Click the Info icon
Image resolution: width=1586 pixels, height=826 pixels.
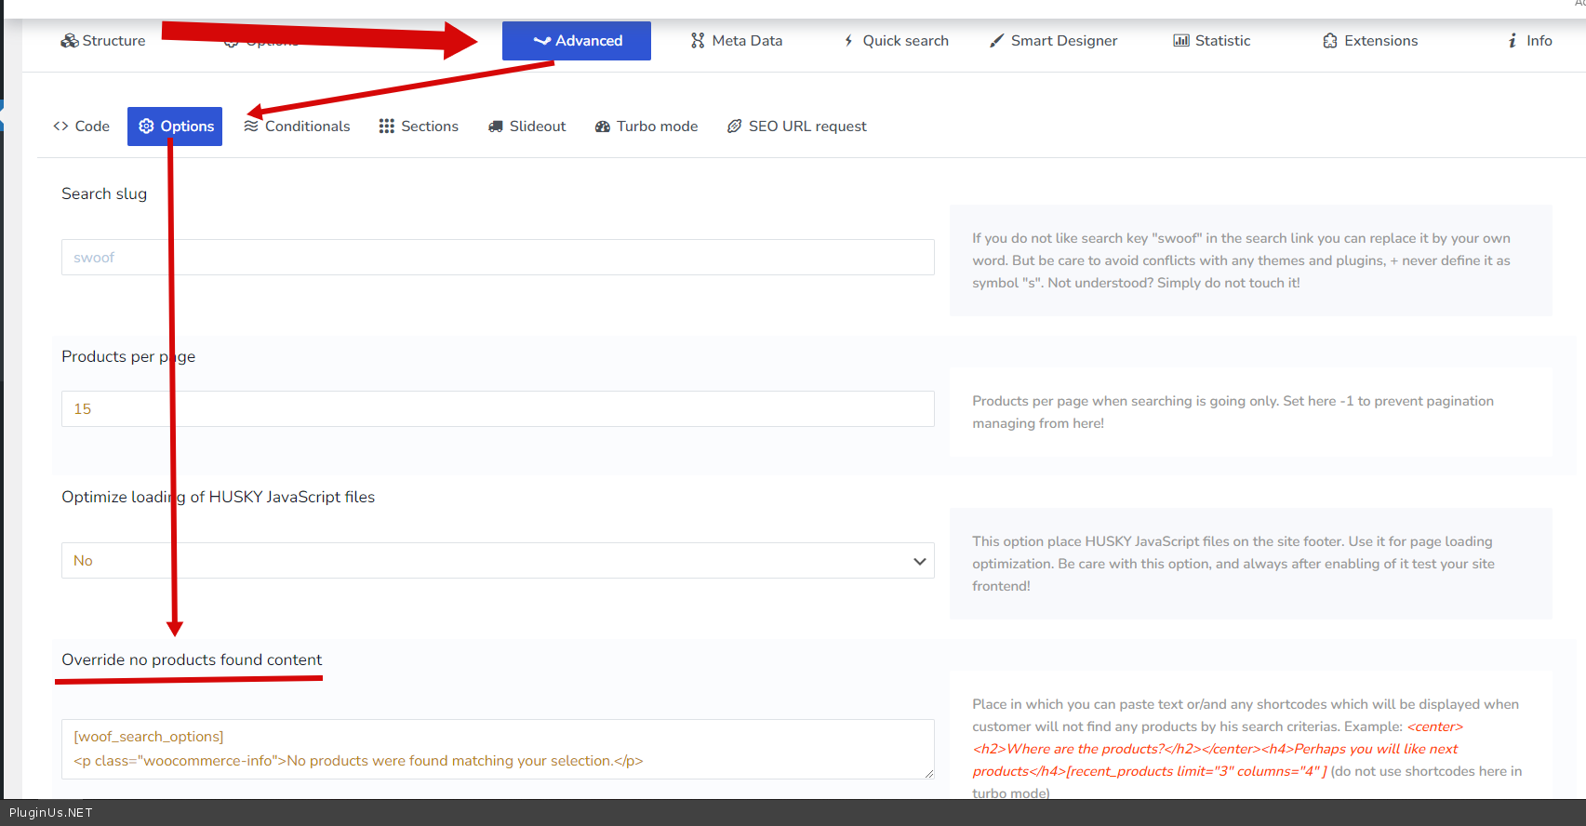click(1513, 41)
